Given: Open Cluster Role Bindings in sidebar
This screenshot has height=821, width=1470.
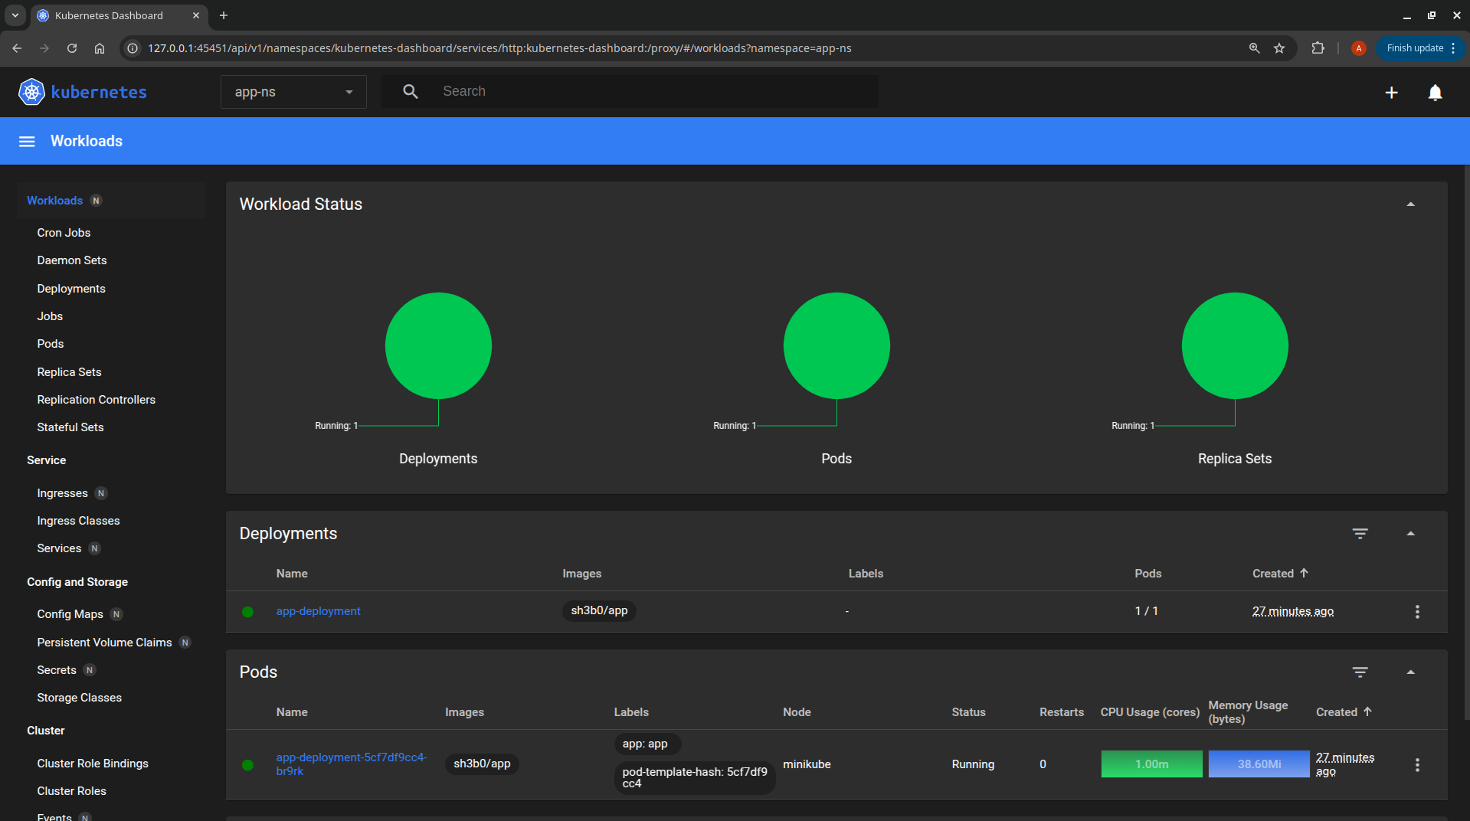Looking at the screenshot, I should point(93,764).
